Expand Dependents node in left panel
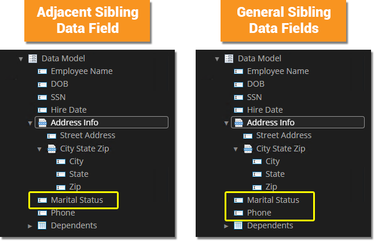Viewport: 378px width, 241px height. [x=30, y=226]
